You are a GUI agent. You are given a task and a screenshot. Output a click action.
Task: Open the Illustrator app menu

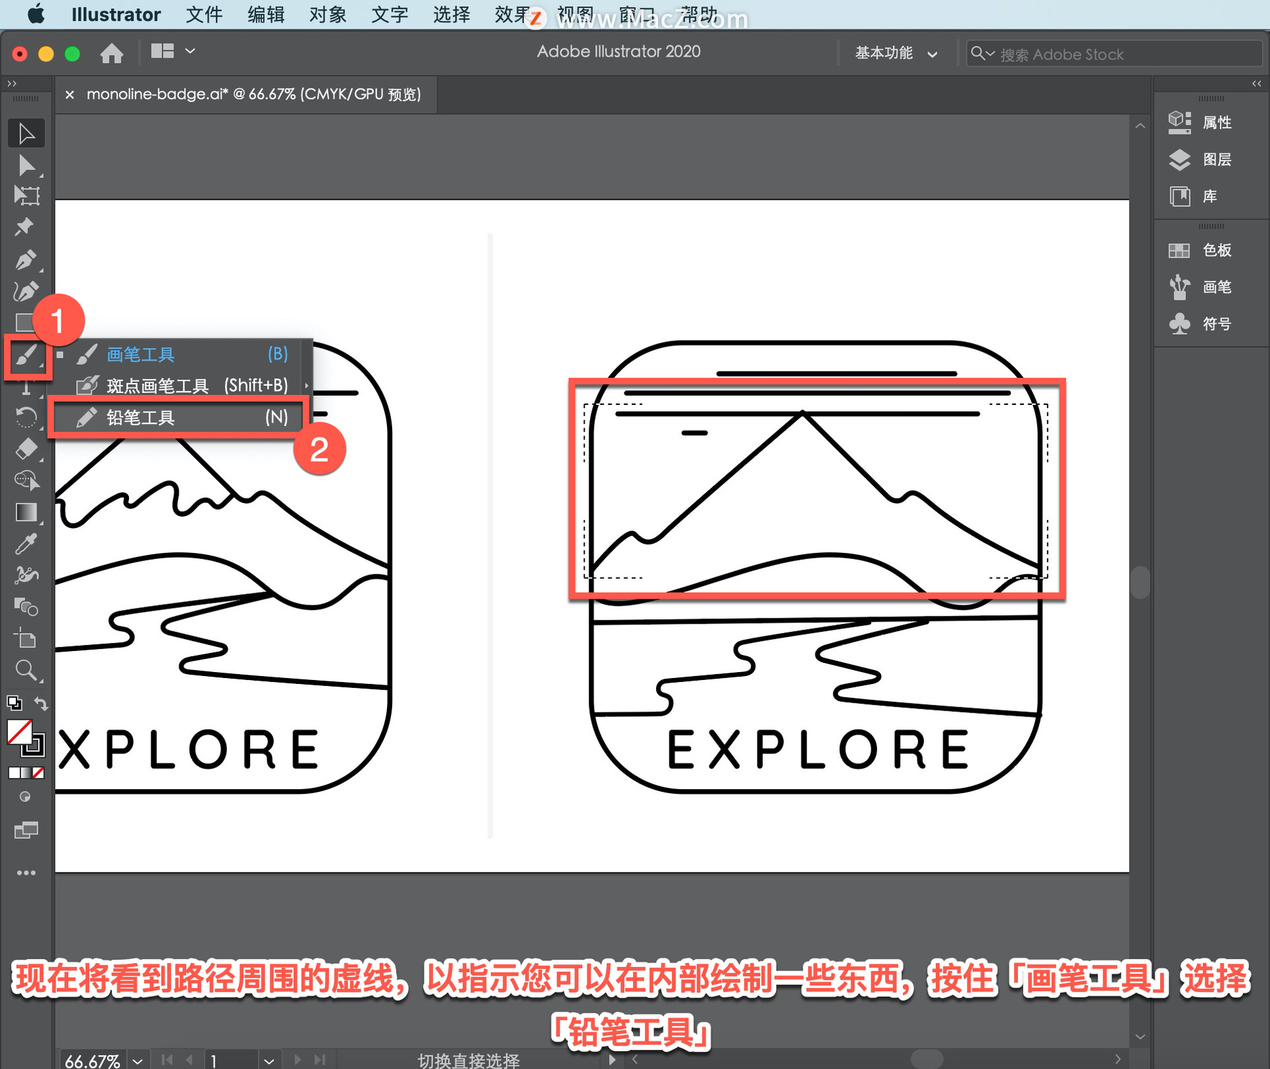click(x=116, y=14)
